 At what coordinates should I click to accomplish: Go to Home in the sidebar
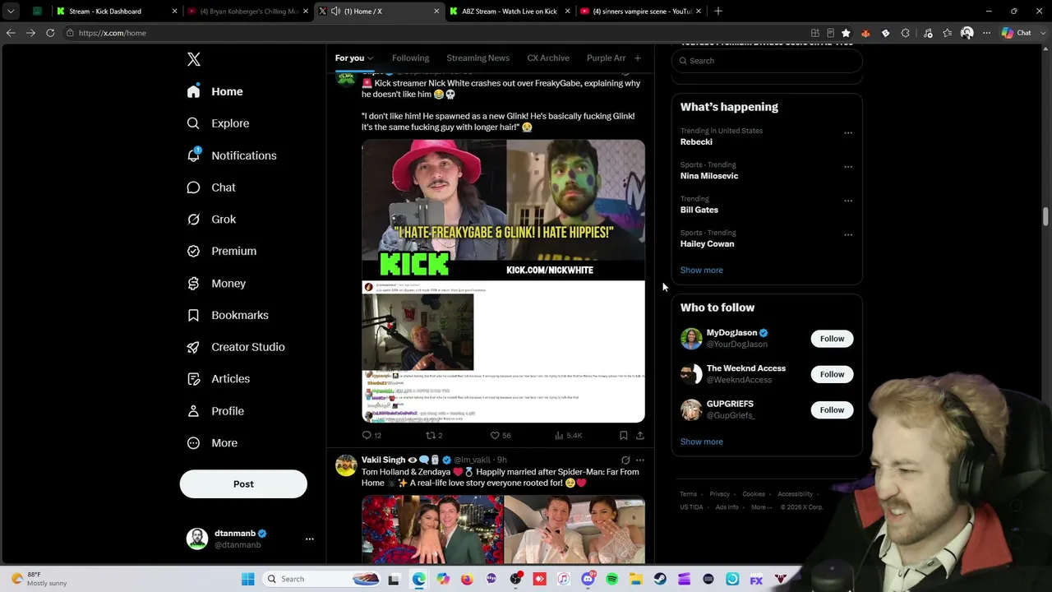click(215, 91)
